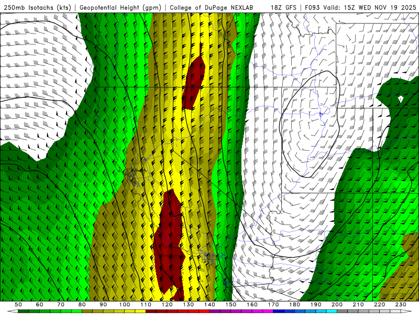Click the 50 value on the color scale

click(x=18, y=305)
